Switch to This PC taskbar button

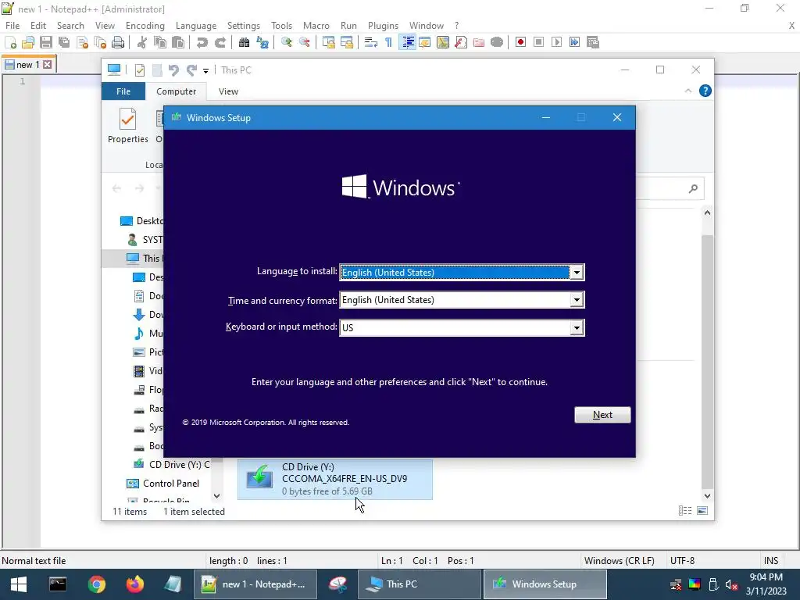coord(419,584)
